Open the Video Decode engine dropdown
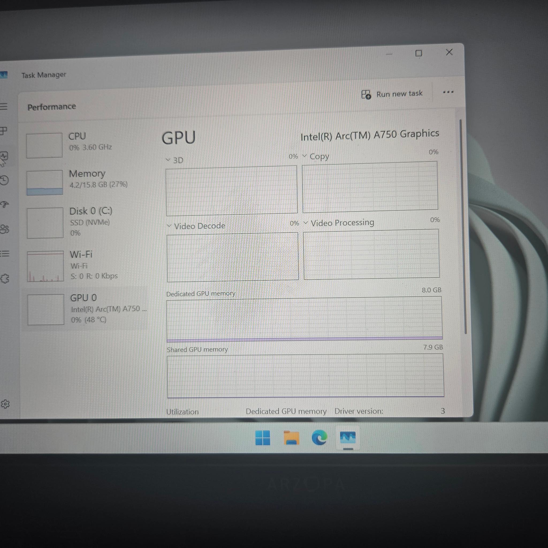 tap(196, 226)
